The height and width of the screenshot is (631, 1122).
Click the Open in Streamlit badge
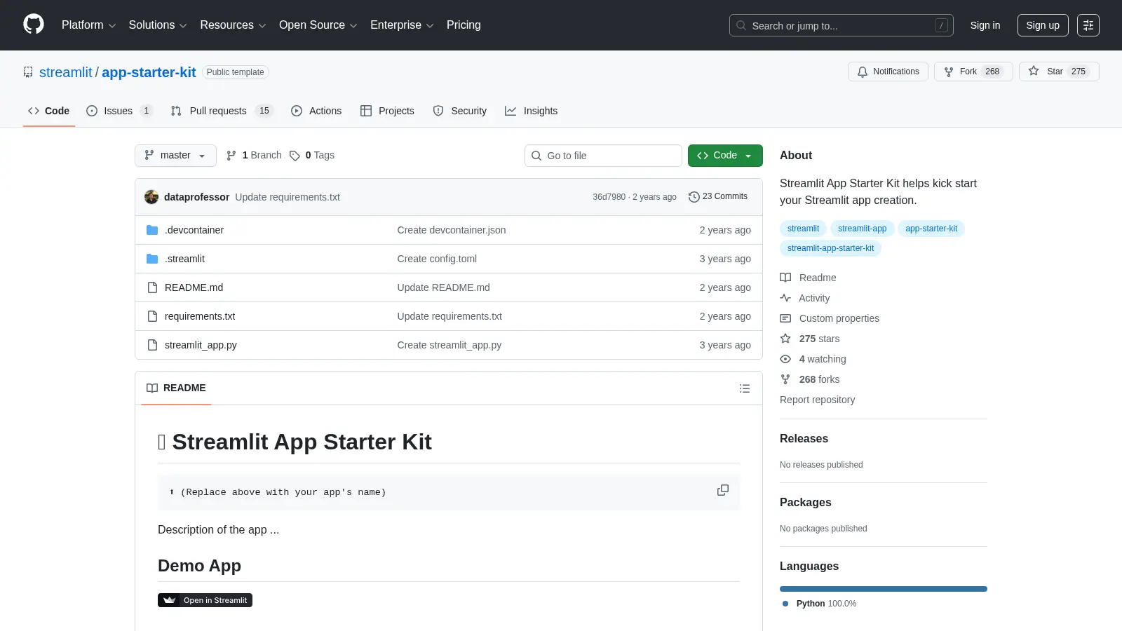pos(205,600)
